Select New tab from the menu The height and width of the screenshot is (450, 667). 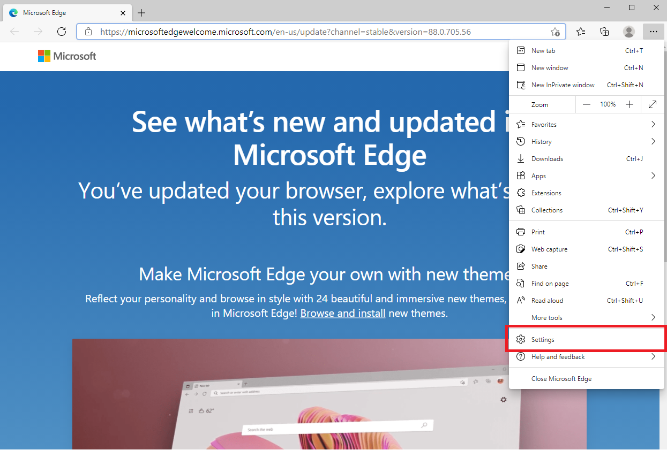586,51
